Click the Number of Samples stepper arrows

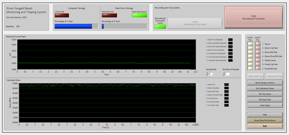224,74
